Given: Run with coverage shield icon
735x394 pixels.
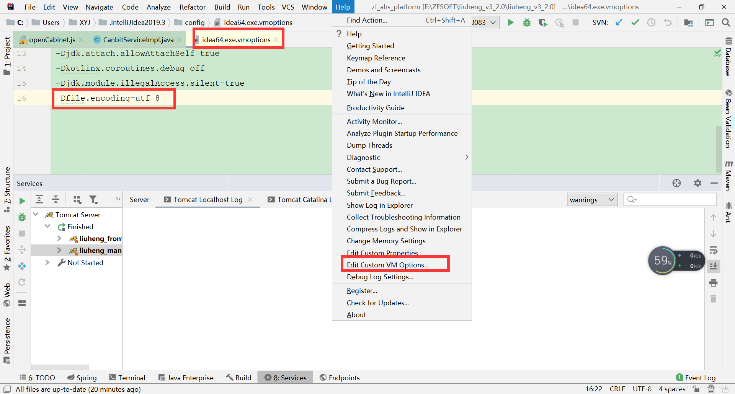Looking at the screenshot, I should click(543, 23).
